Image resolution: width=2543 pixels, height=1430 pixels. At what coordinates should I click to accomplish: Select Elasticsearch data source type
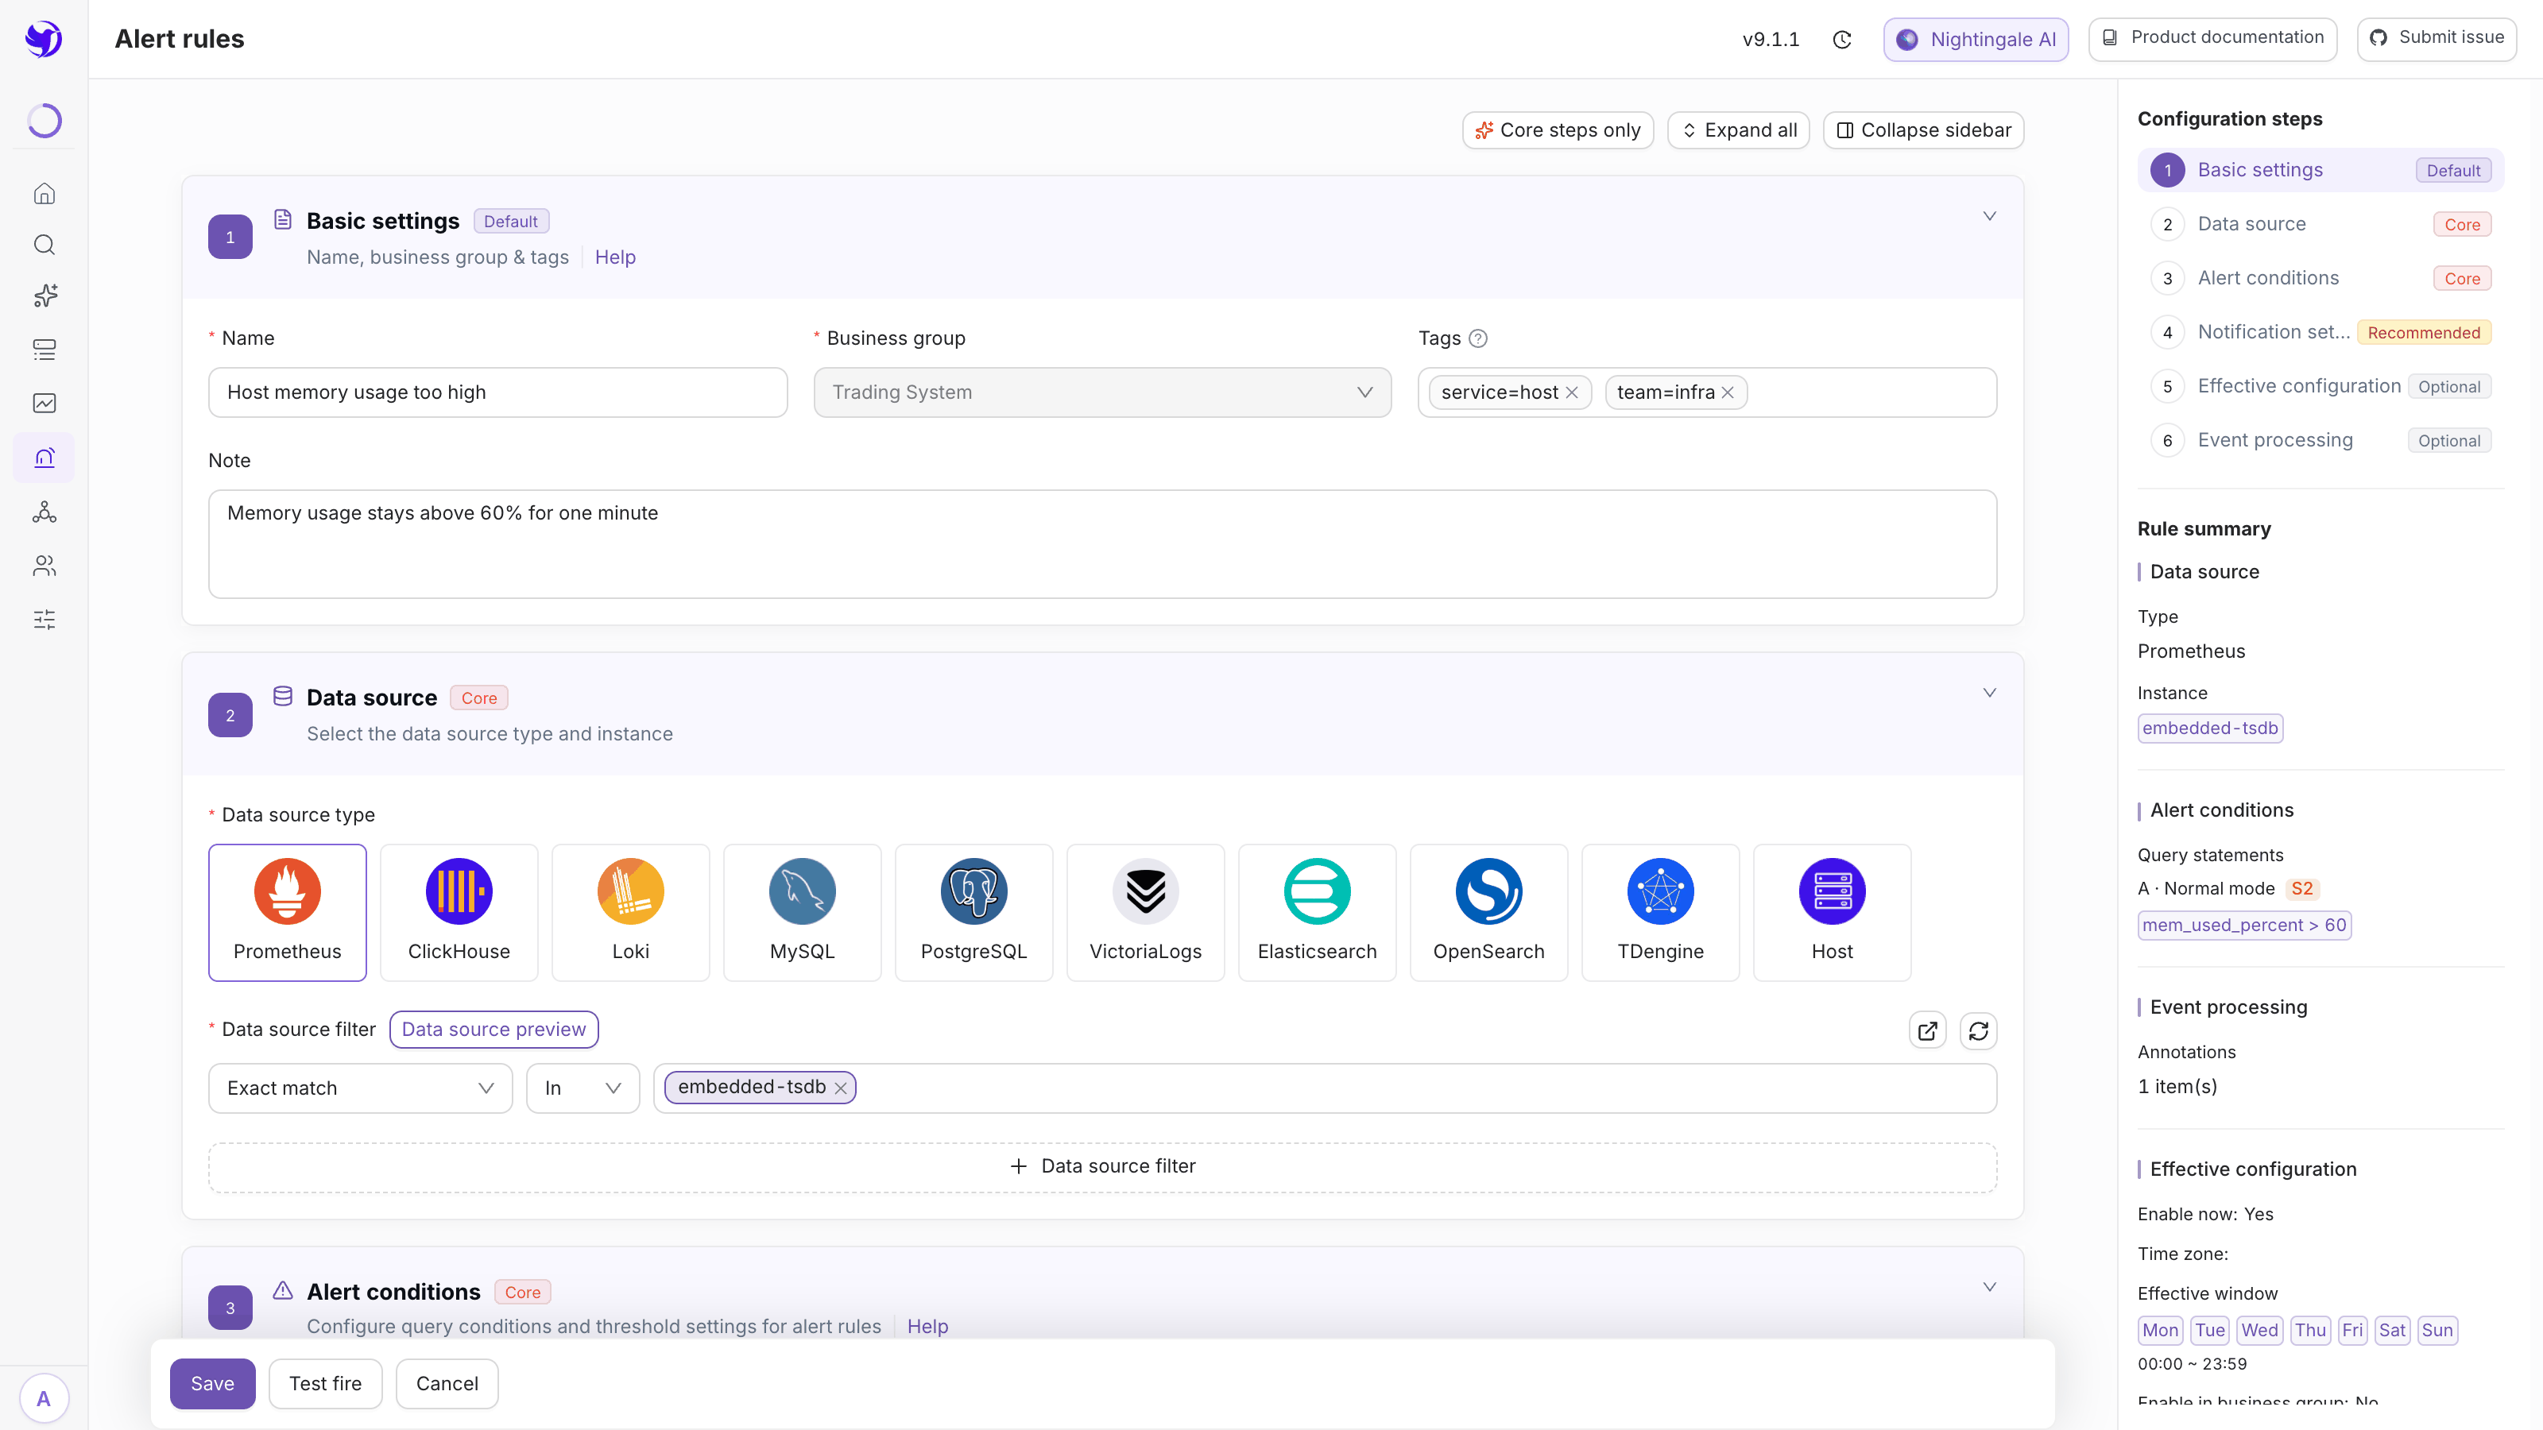pos(1317,912)
